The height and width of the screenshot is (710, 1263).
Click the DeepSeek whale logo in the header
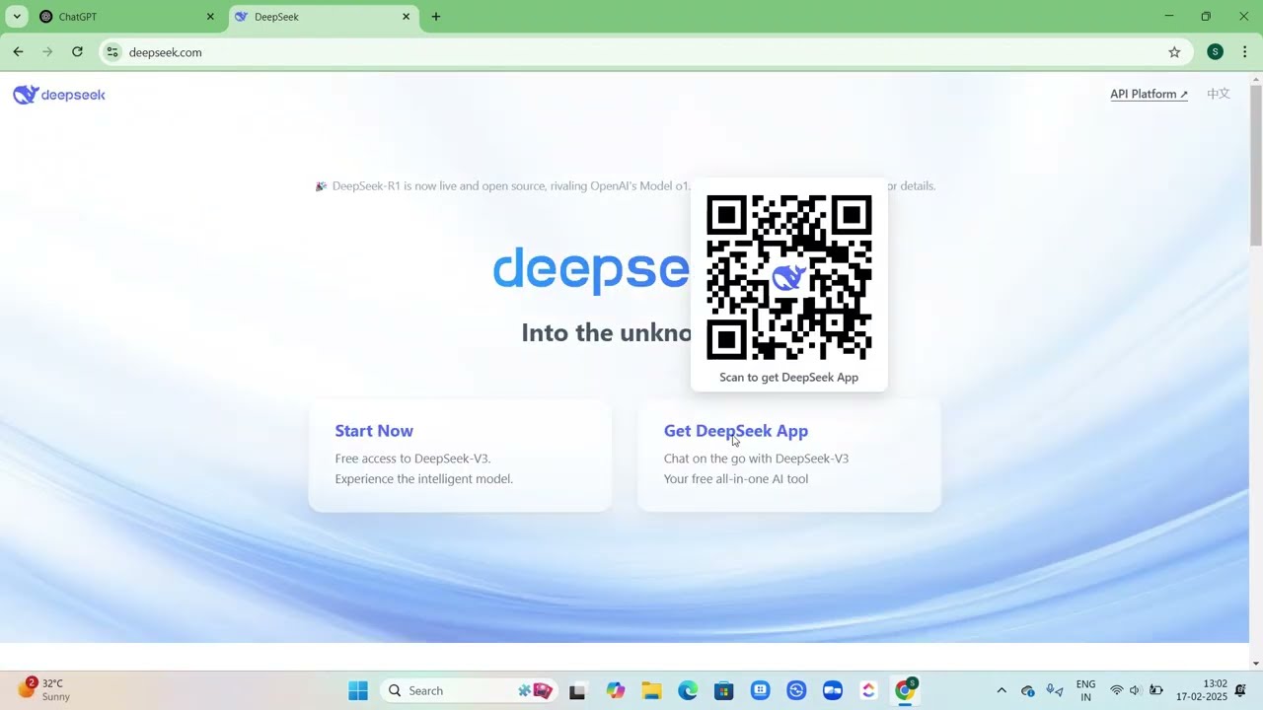coord(59,95)
